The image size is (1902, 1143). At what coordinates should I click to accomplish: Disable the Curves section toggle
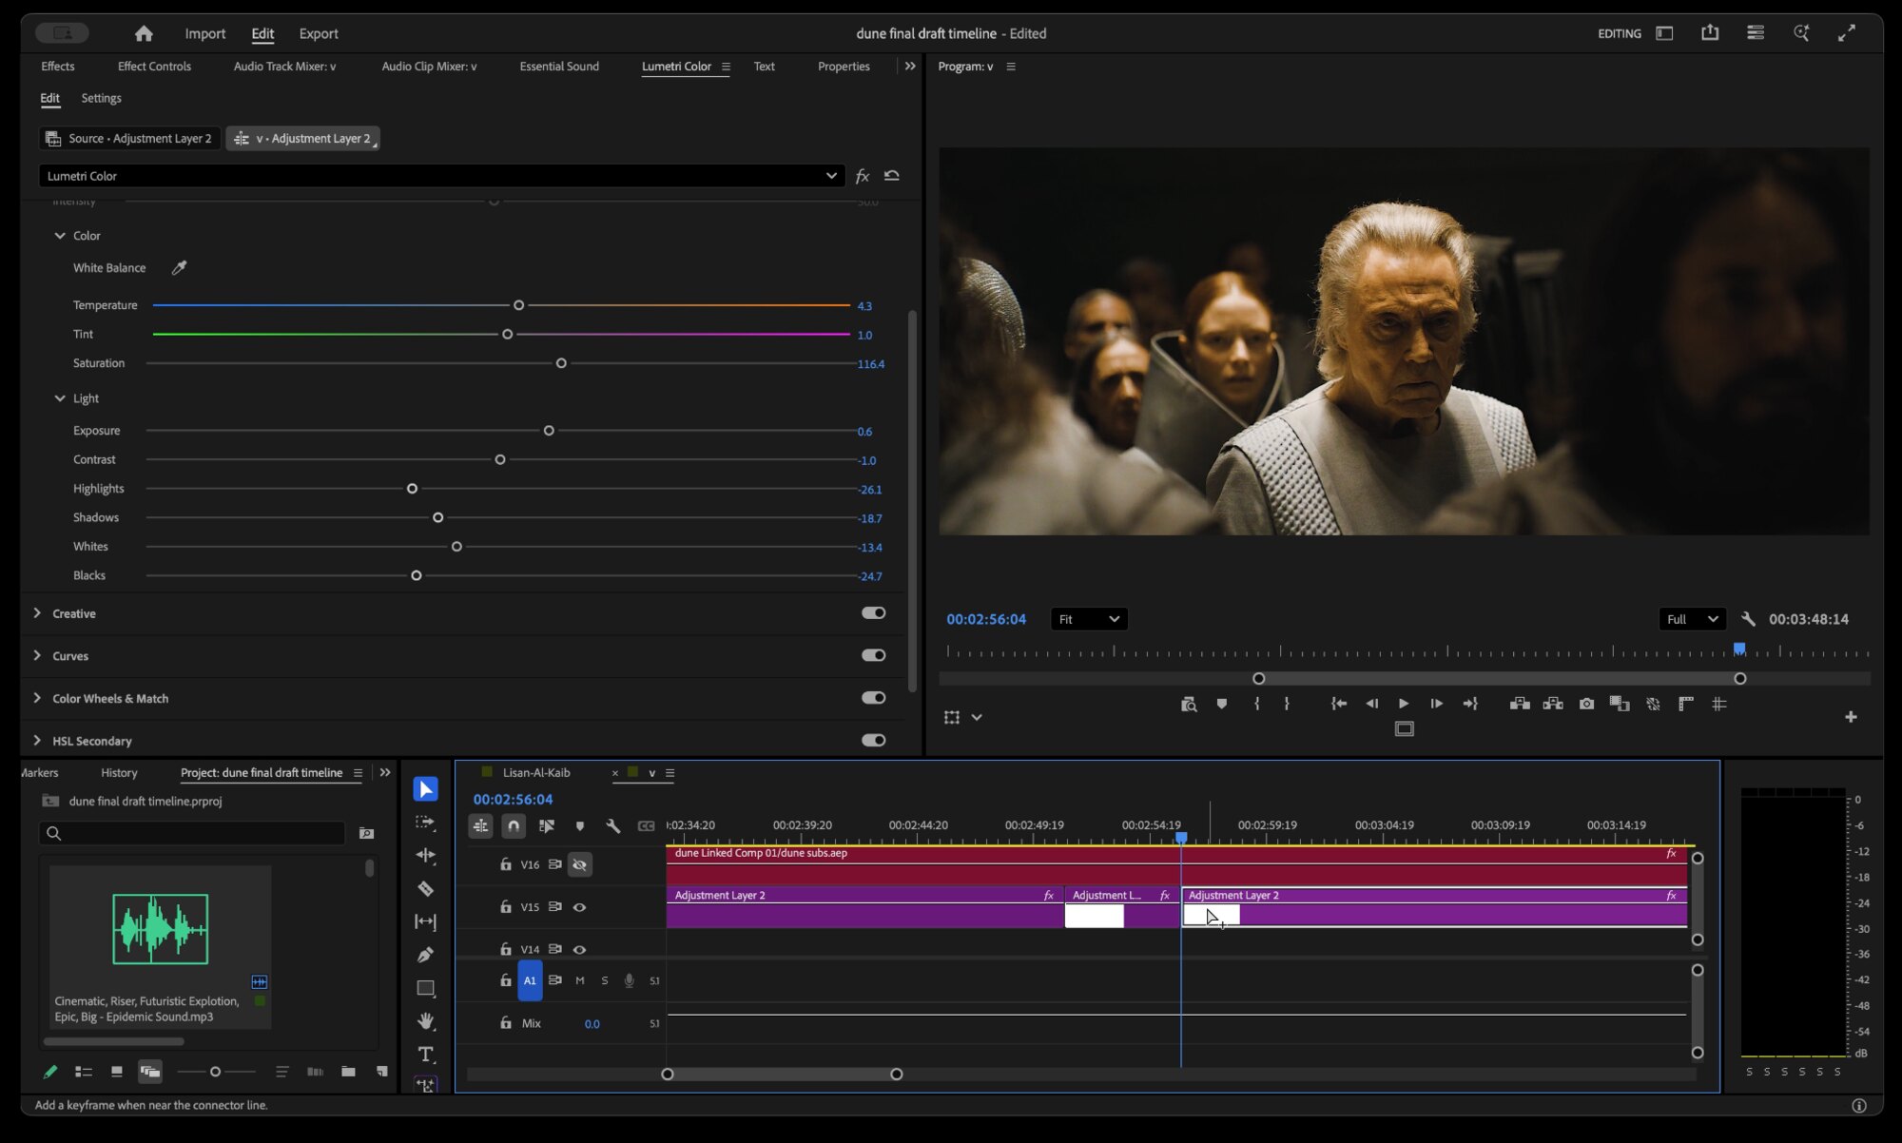click(x=873, y=655)
